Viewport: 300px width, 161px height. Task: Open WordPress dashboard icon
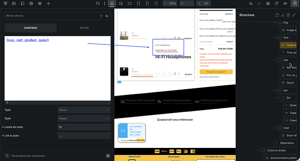point(268,3)
